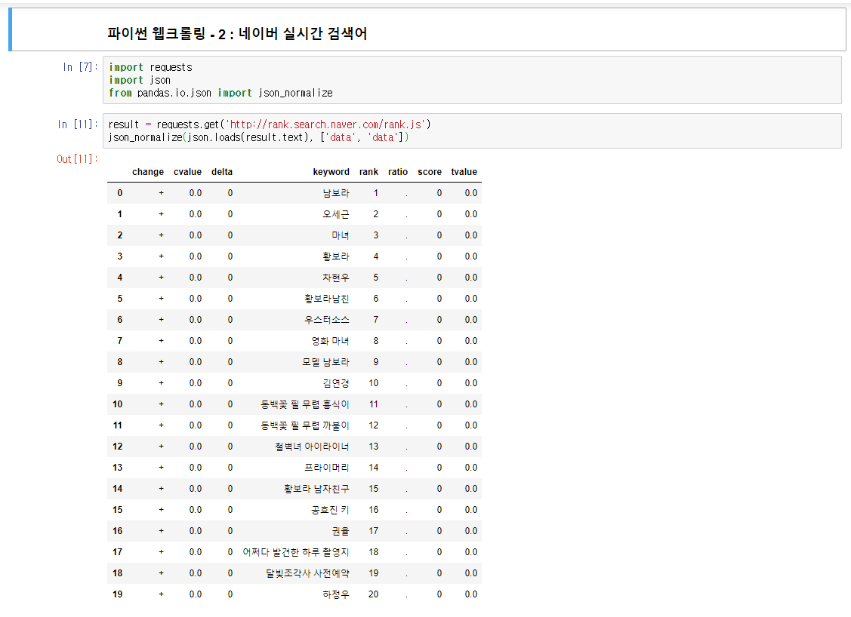The width and height of the screenshot is (851, 617).
Task: Click the keyword cell '황보라' in row 3
Action: (x=336, y=256)
